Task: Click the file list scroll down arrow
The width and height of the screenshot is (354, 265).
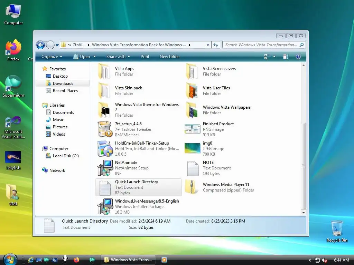Action: 304,213
